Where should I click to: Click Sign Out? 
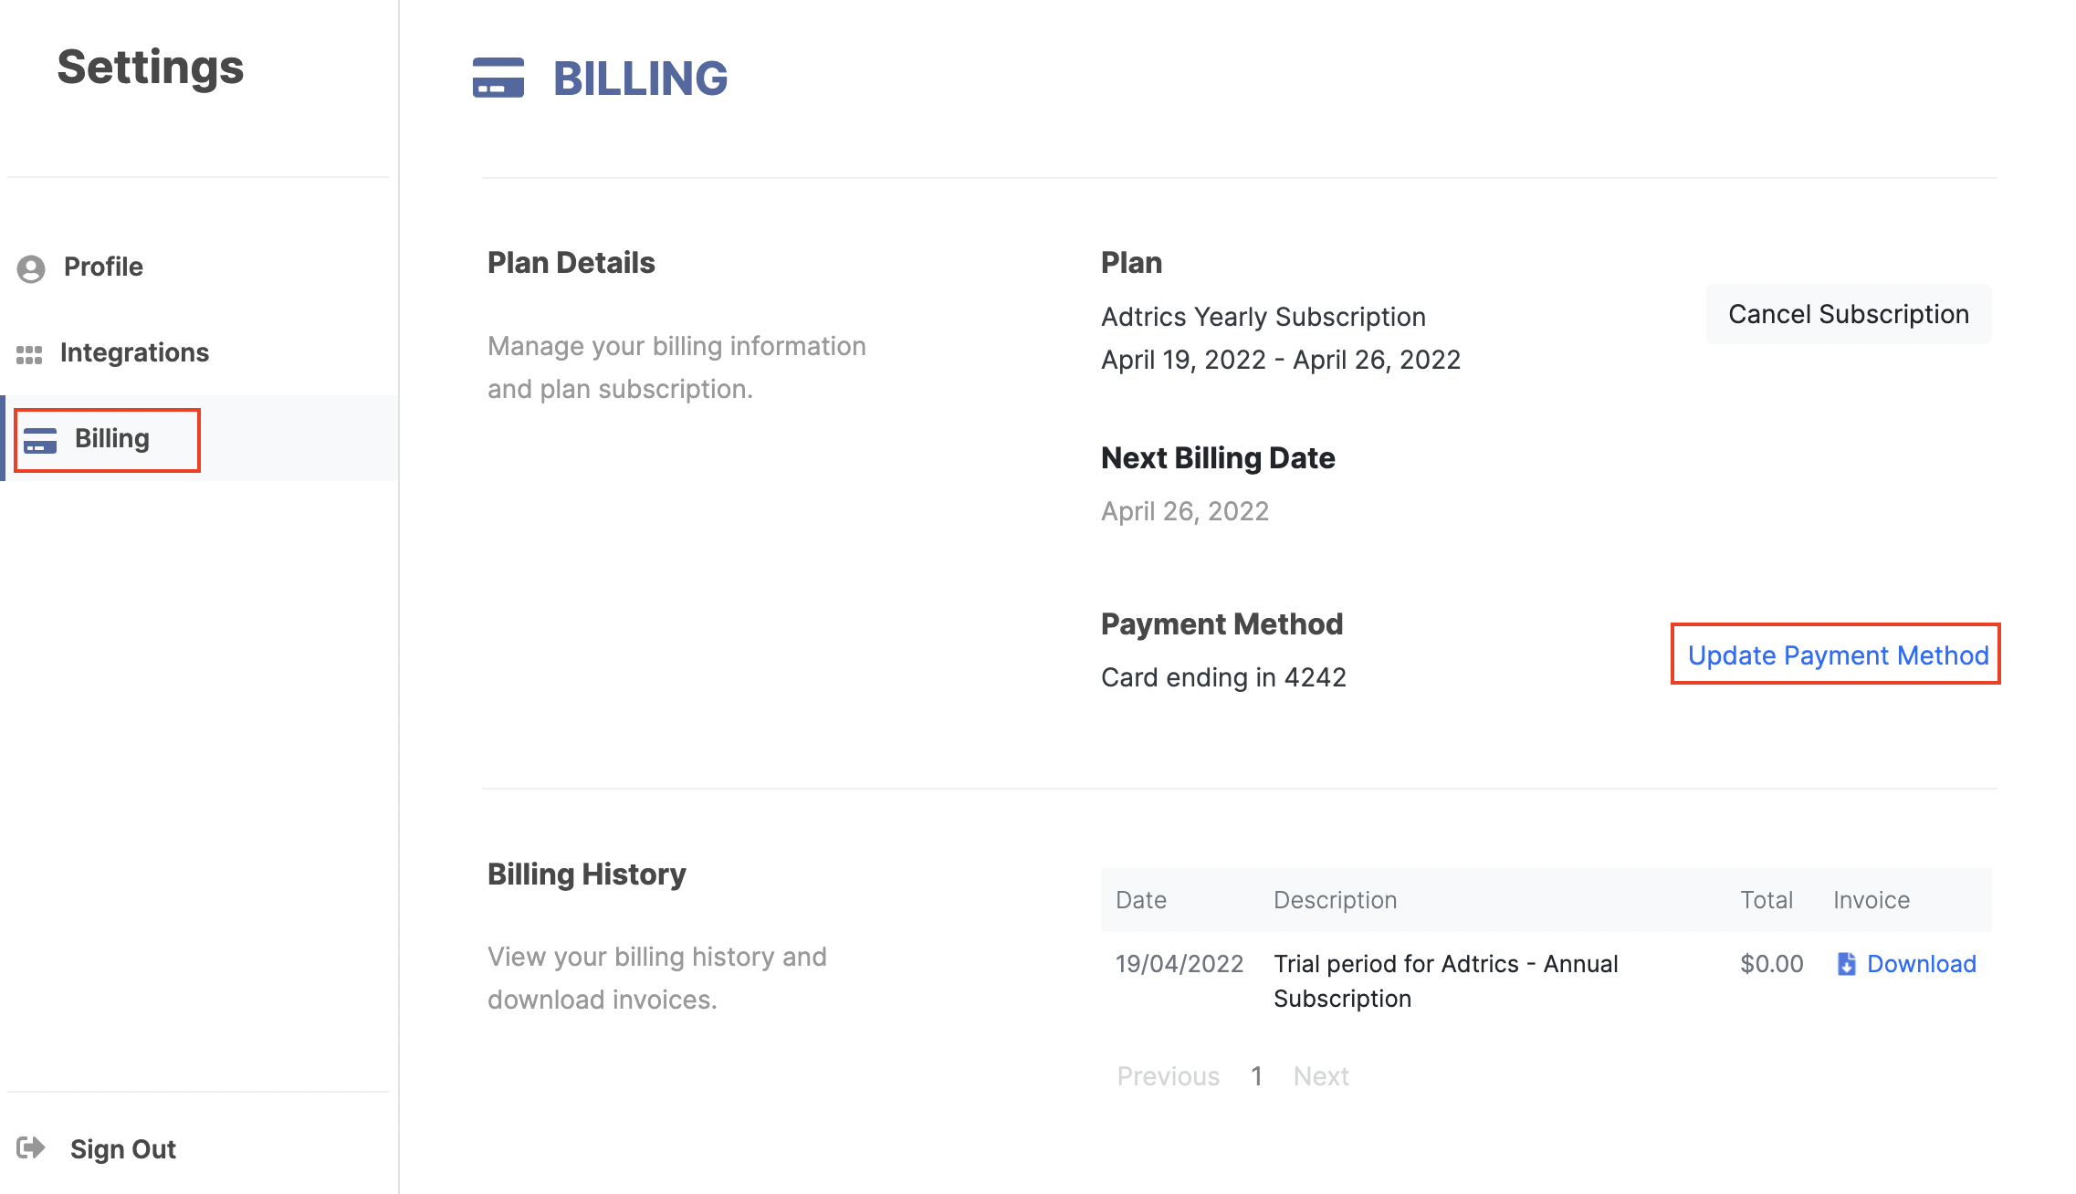click(123, 1149)
